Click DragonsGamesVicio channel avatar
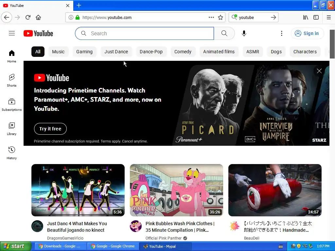Viewport: 335px width, 251px height. pos(37,226)
